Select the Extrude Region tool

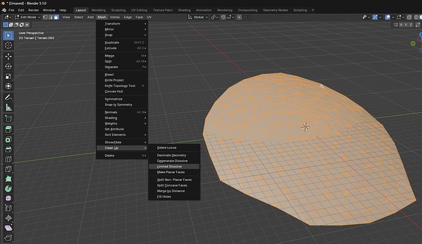9,129
